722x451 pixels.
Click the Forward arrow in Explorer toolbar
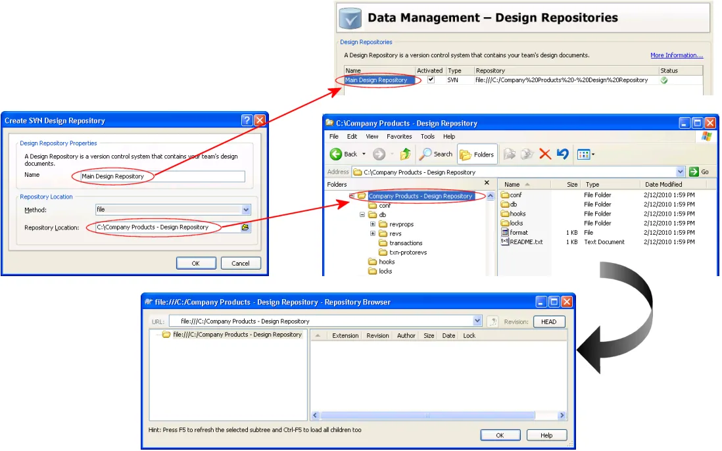tap(379, 154)
